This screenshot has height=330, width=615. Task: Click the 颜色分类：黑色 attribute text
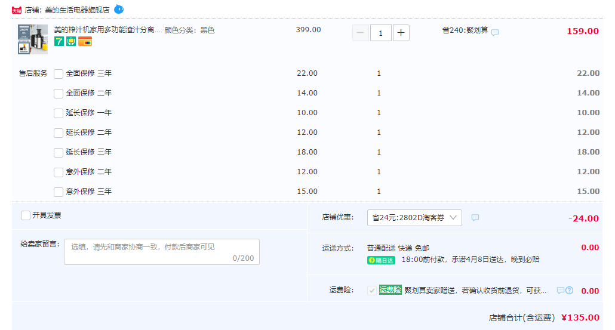point(189,30)
